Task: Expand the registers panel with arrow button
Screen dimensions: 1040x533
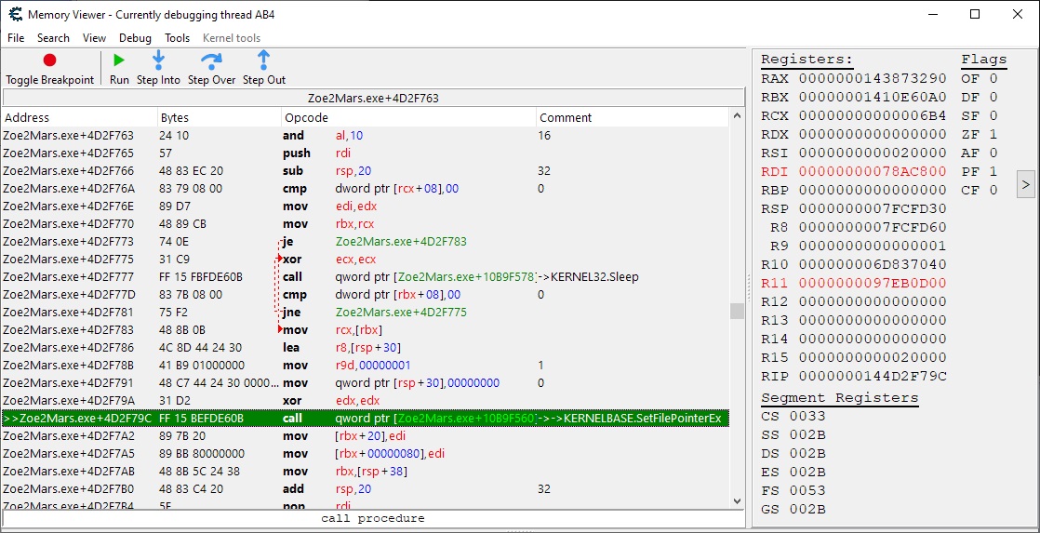Action: (1025, 184)
